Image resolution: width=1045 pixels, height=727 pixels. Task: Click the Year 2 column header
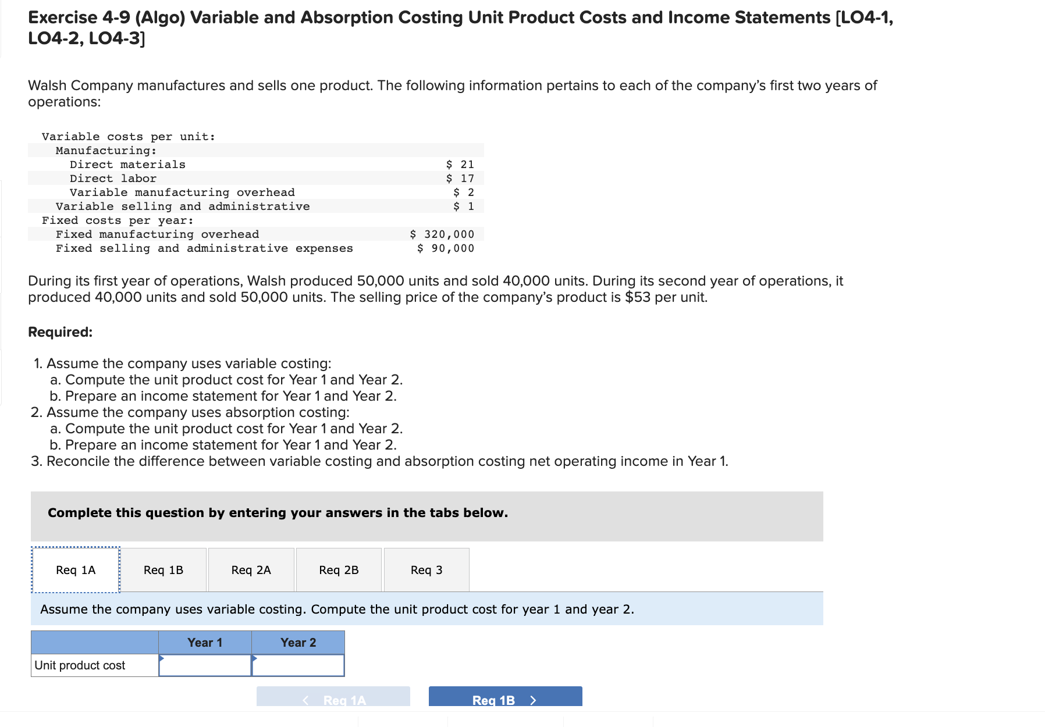[x=297, y=642]
